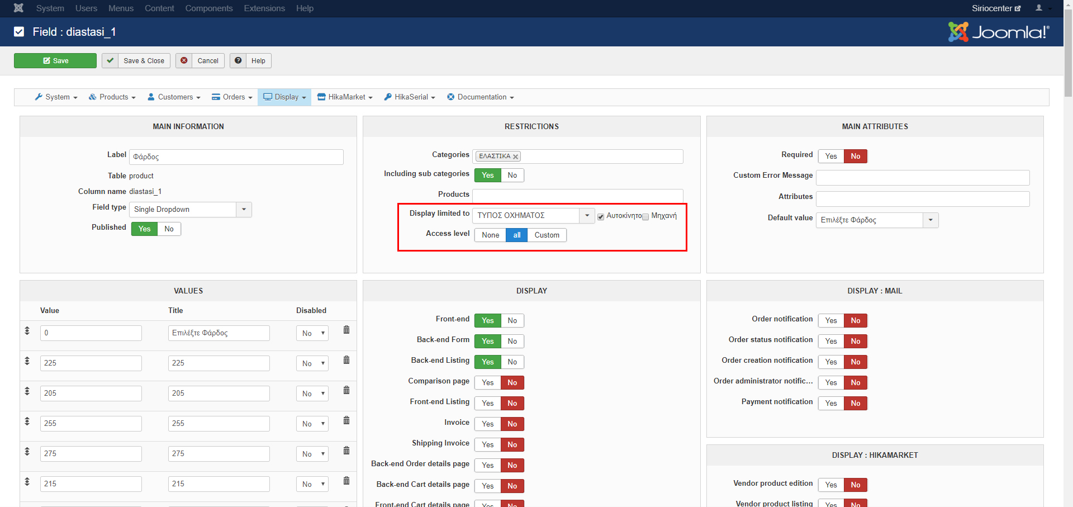
Task: Delete the row with value 225
Action: point(346,360)
